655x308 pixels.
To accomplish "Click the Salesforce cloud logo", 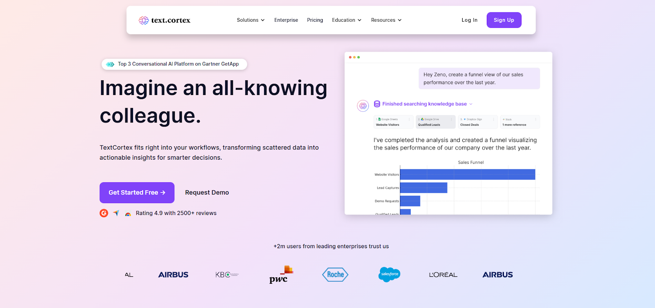I will pos(389,274).
